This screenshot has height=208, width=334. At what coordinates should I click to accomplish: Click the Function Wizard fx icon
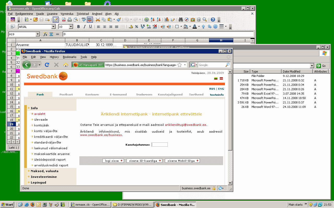[x=45, y=34]
